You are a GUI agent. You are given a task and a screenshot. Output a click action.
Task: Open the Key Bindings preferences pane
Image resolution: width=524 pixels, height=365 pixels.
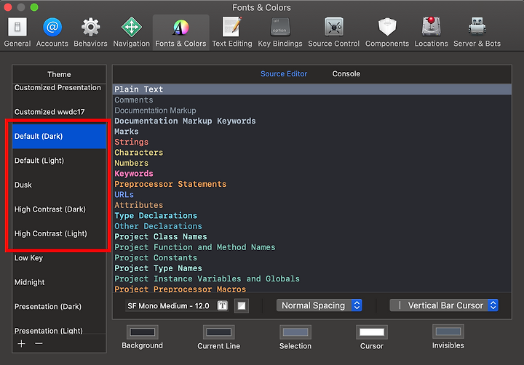click(280, 33)
